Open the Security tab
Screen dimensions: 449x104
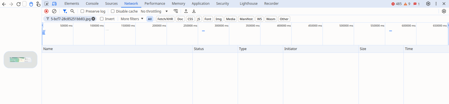(x=223, y=4)
